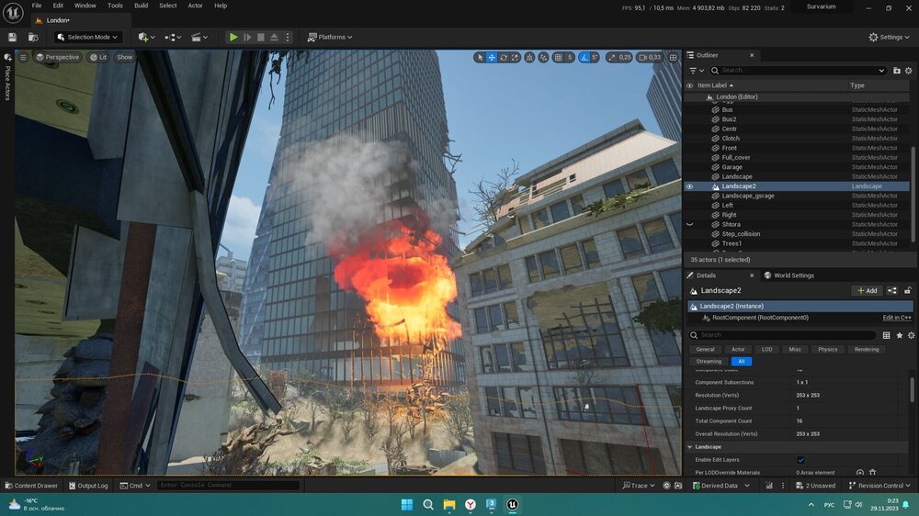Open the Build menu
Viewport: 919px width, 516px height.
[x=141, y=6]
